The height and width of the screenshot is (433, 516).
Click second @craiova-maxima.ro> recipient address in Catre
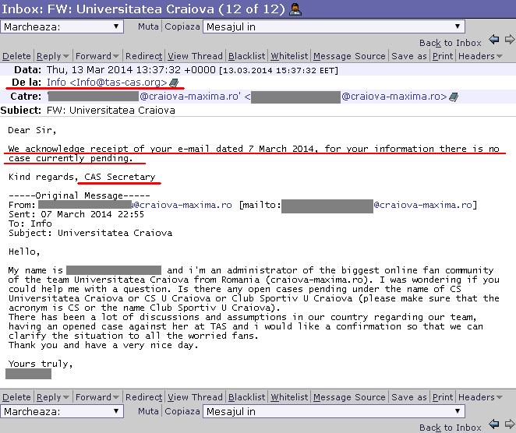tap(394, 97)
